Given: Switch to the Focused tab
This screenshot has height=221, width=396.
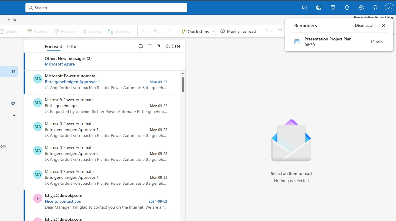Looking at the screenshot, I should click(53, 47).
